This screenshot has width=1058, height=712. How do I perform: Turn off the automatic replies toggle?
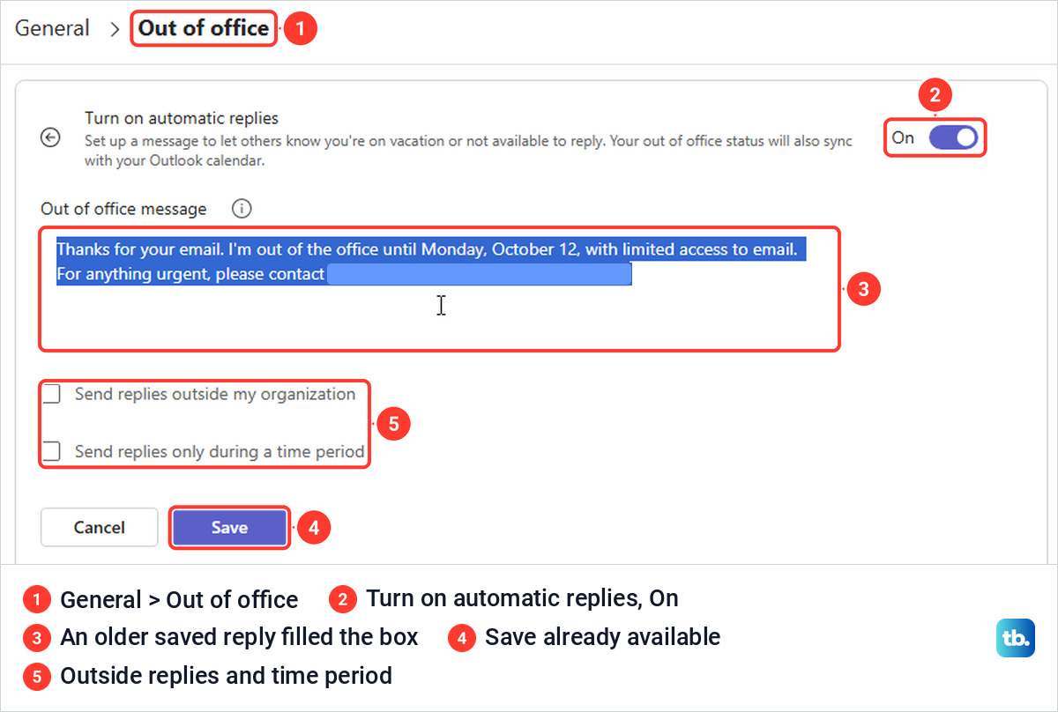(953, 138)
